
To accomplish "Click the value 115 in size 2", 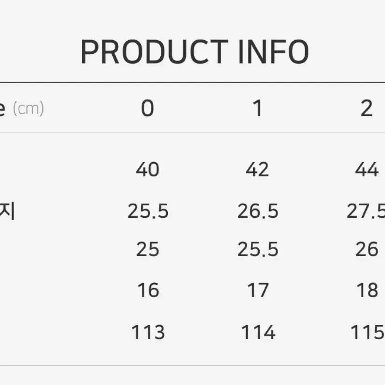I will pos(367,332).
